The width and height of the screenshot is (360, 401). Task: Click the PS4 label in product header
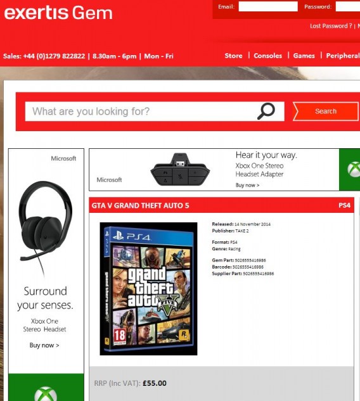(x=344, y=205)
